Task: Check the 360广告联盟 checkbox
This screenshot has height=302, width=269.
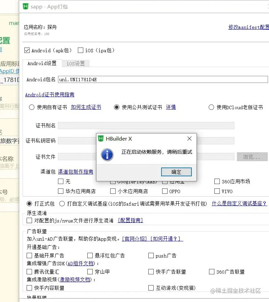Action: point(212,272)
